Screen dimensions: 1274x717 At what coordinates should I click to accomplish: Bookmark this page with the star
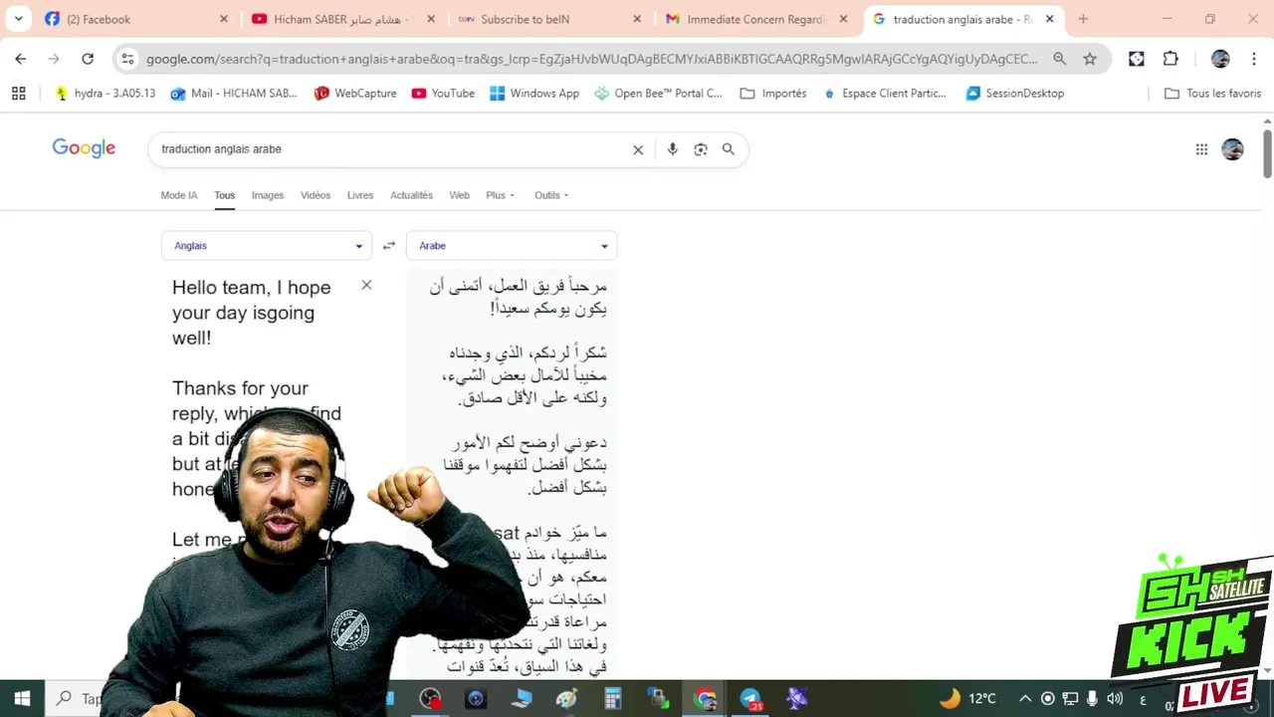(1090, 59)
